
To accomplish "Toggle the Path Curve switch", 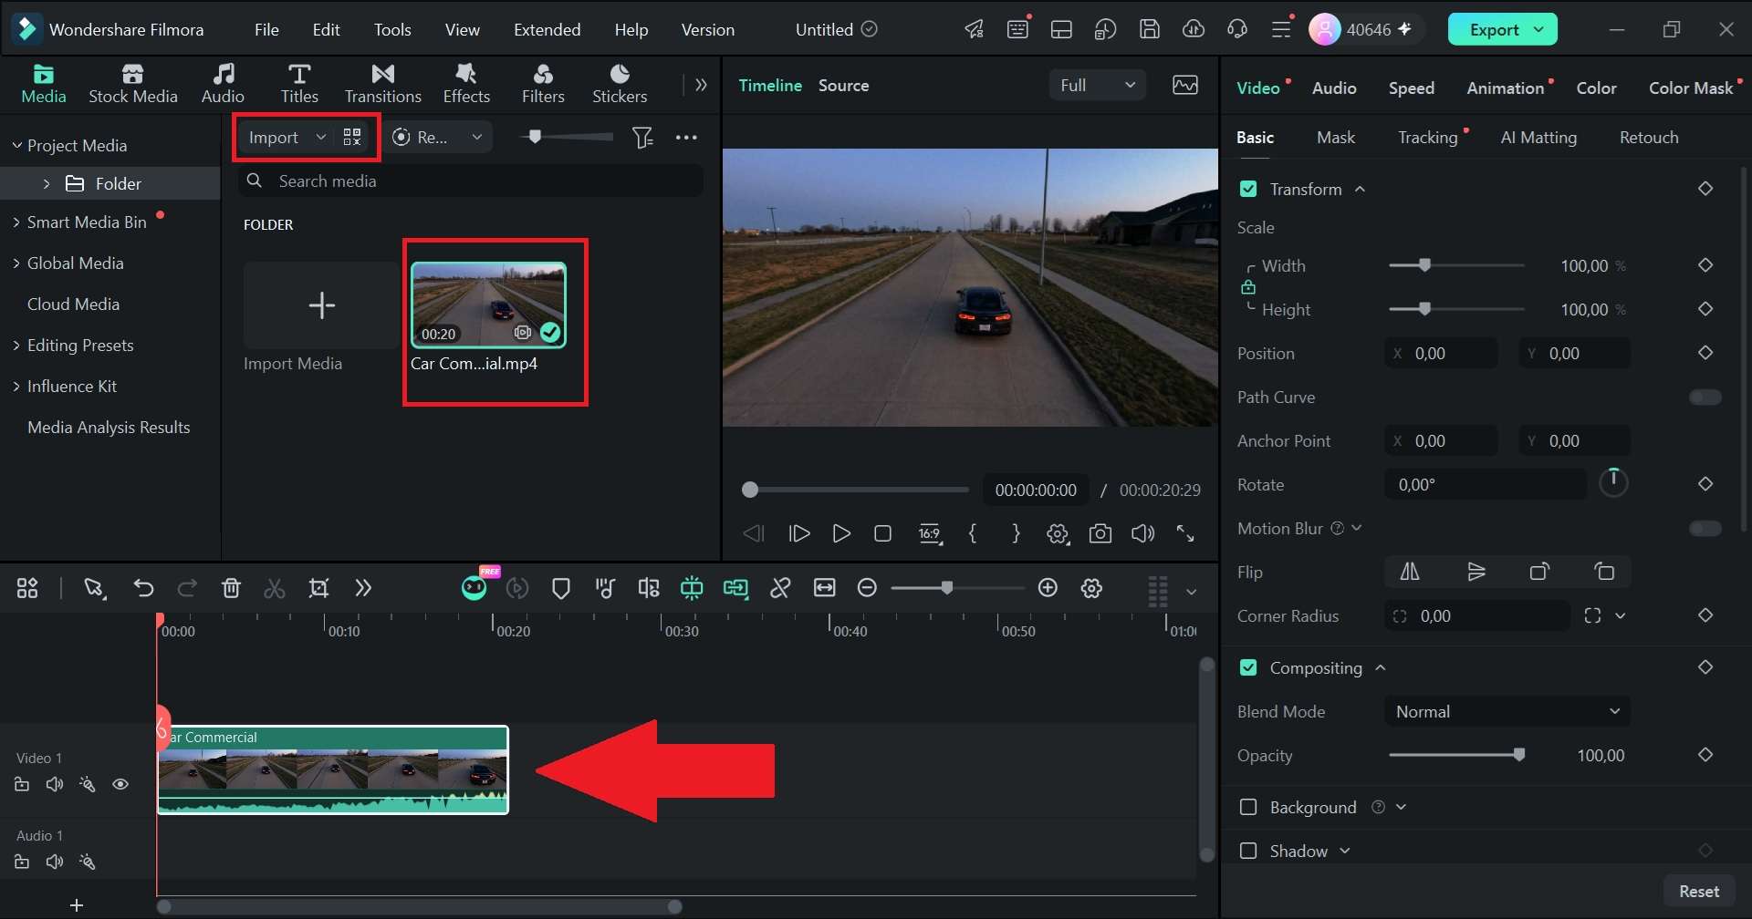I will 1705,398.
